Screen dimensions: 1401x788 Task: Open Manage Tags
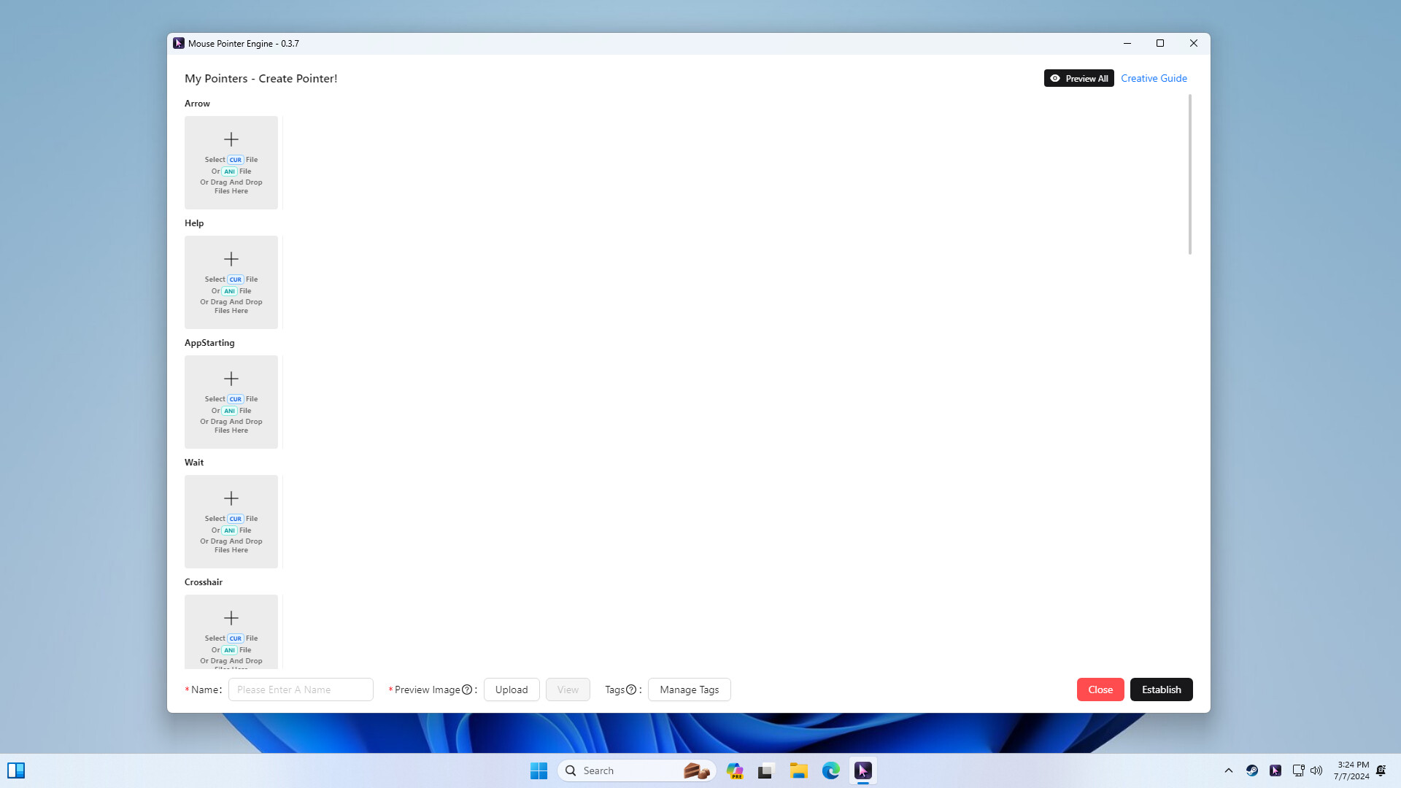[x=689, y=689]
